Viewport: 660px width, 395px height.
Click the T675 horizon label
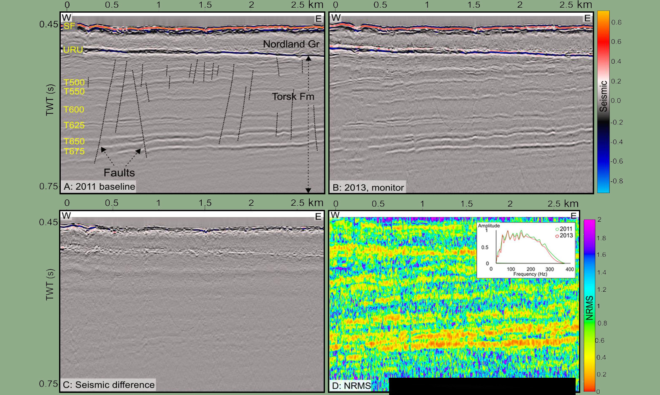coord(74,151)
